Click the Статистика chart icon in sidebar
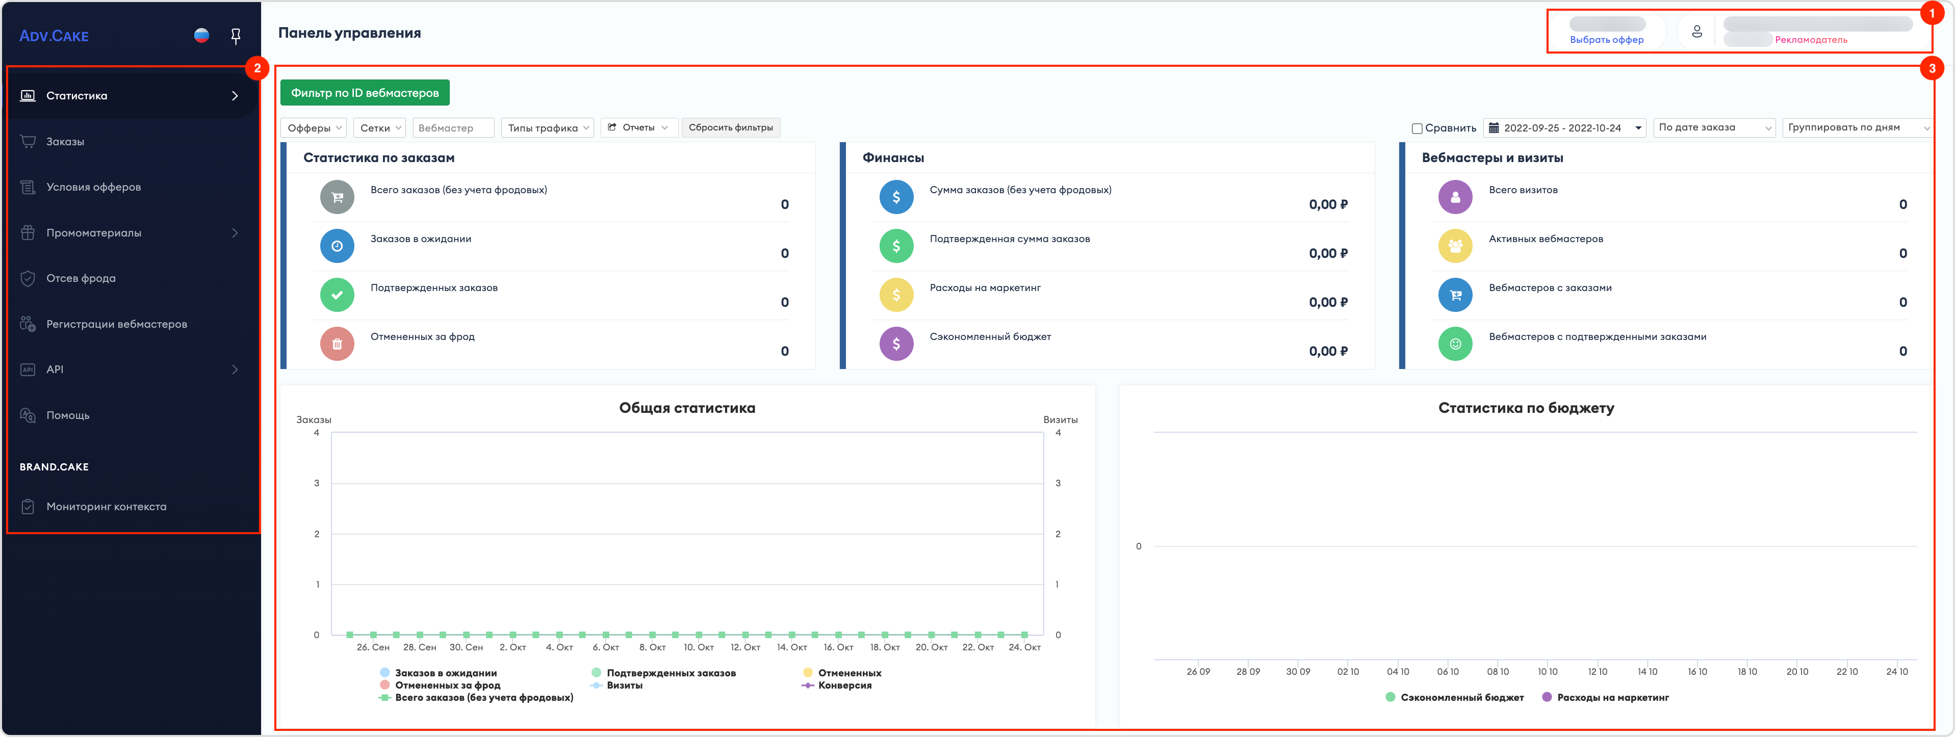Viewport: 1955px width, 737px height. click(28, 95)
